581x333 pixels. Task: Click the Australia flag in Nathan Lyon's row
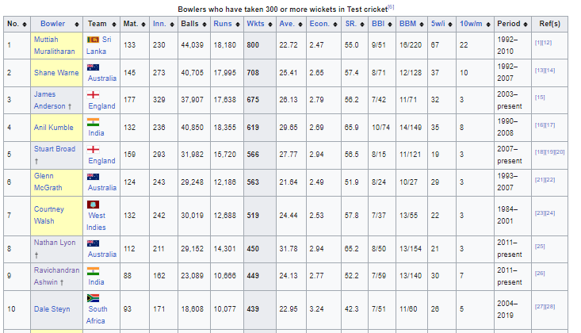93,243
